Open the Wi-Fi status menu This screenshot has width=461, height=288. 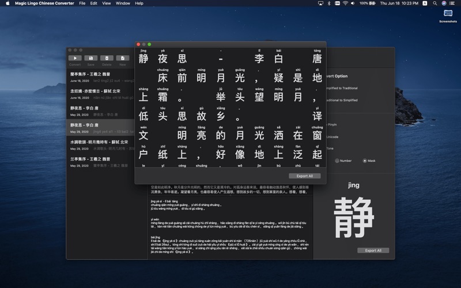click(345, 3)
